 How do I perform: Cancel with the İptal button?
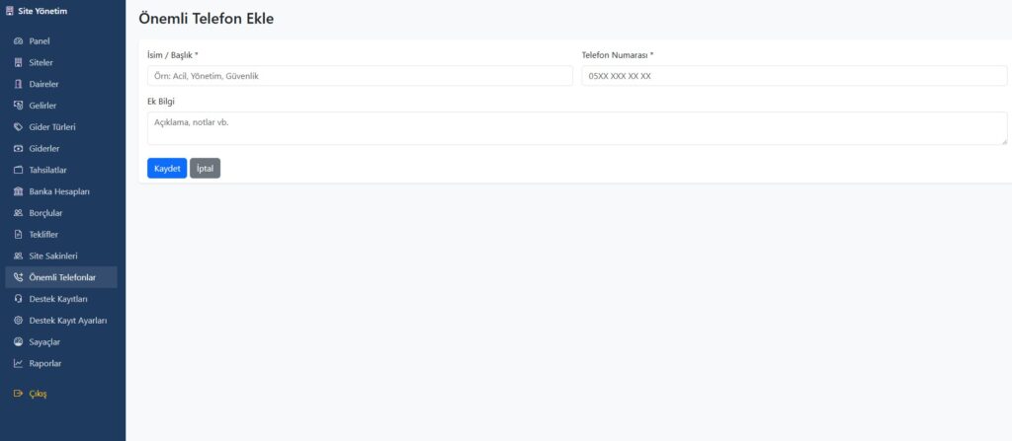(205, 169)
